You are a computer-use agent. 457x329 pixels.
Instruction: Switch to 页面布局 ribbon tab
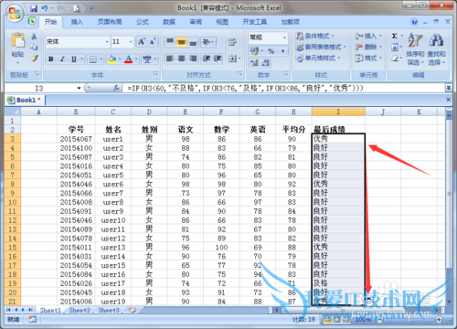pos(110,22)
